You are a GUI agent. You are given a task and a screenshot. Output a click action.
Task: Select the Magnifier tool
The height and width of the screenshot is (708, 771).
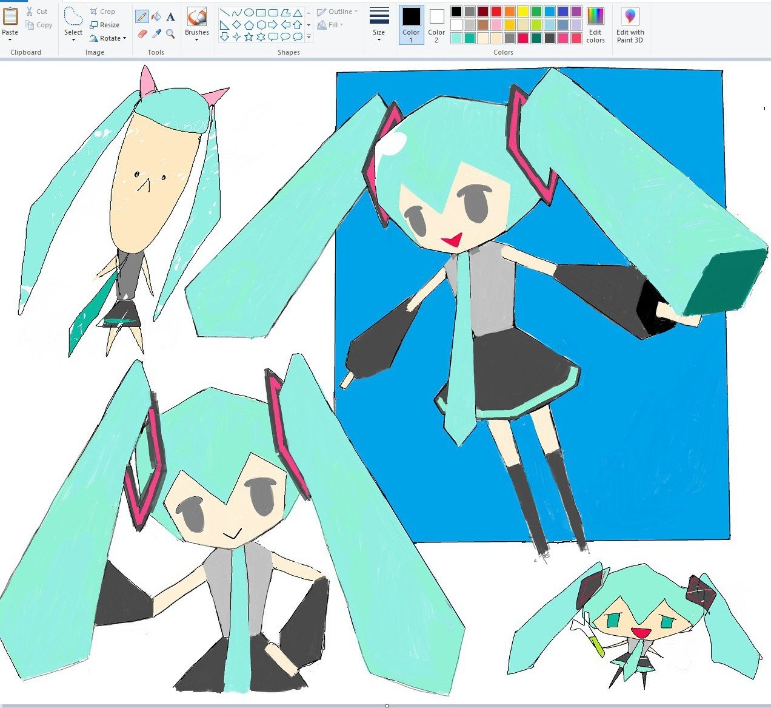pyautogui.click(x=170, y=34)
